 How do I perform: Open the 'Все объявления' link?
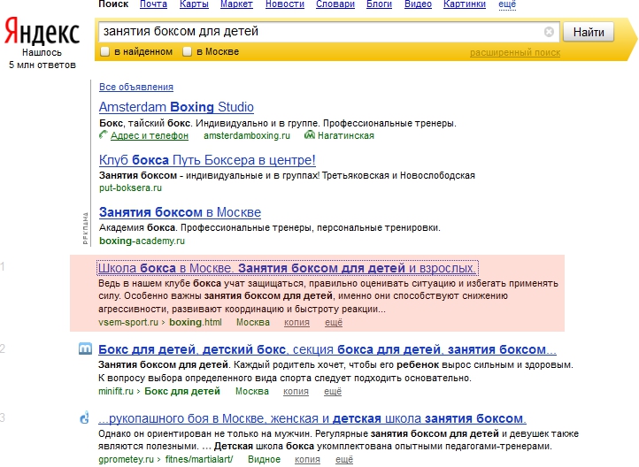tap(136, 87)
